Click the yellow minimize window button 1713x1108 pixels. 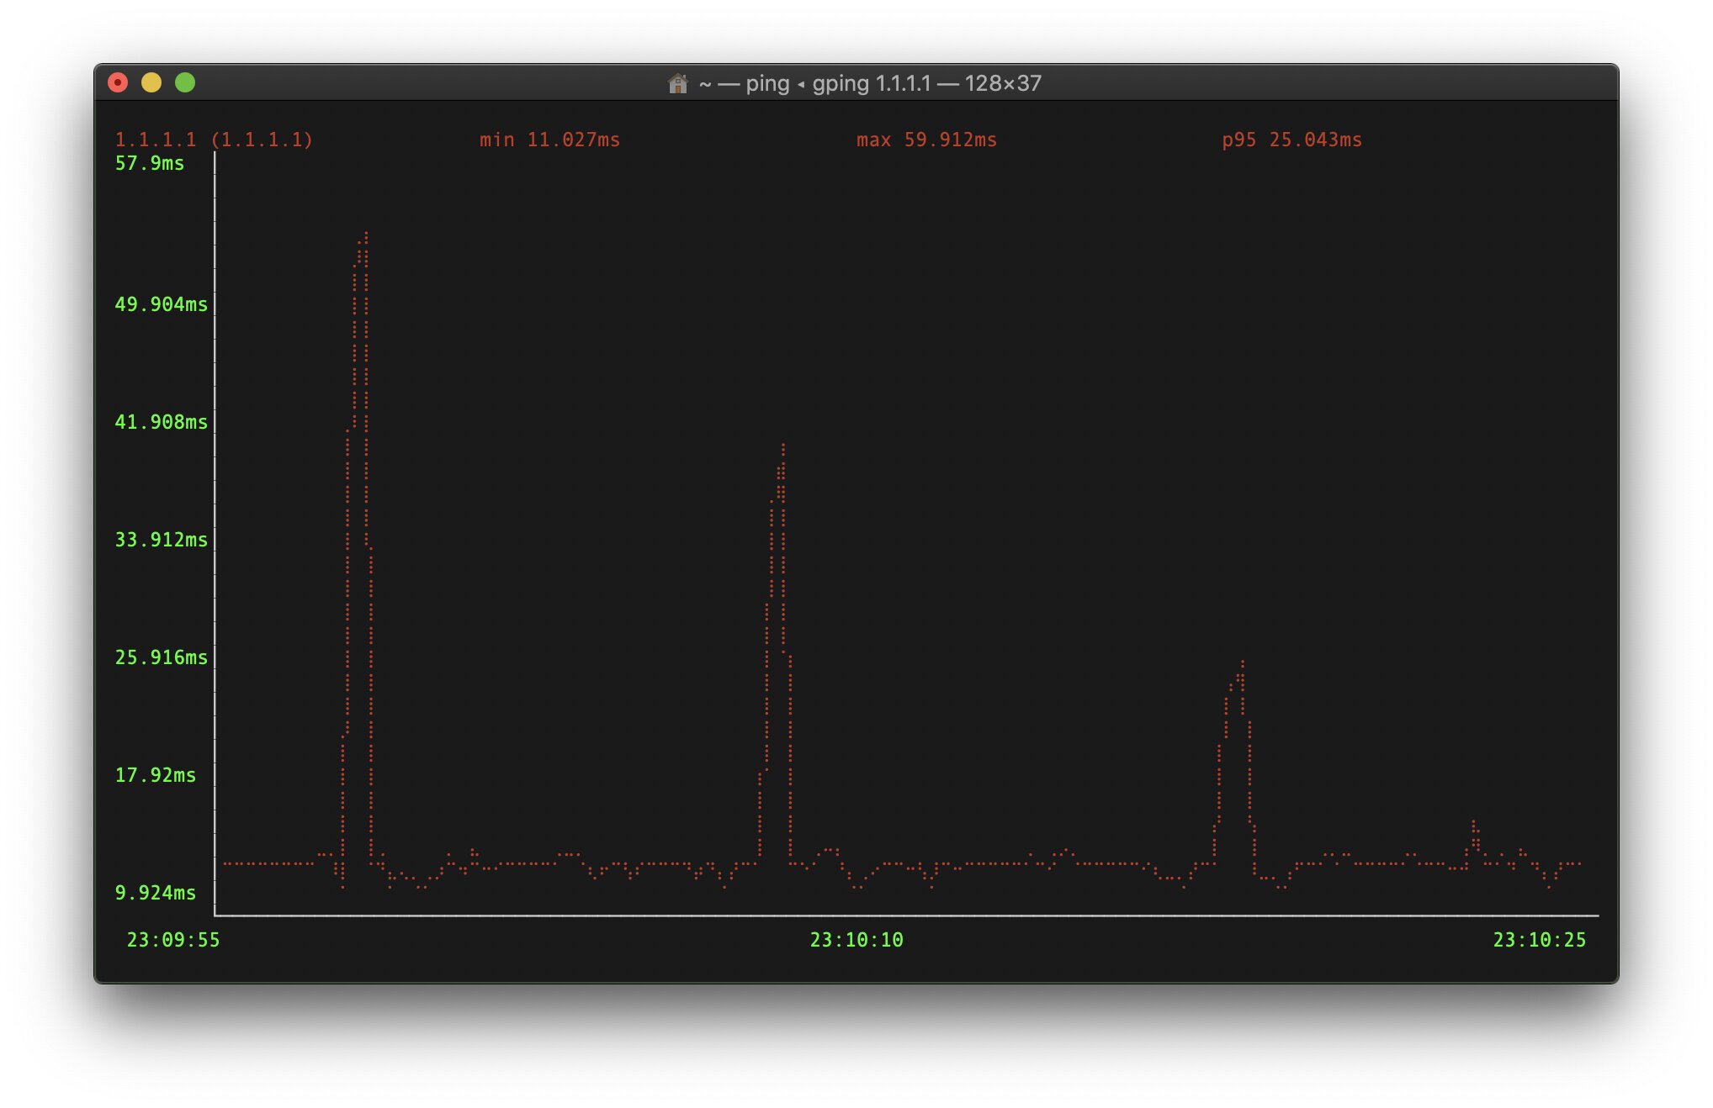click(151, 82)
